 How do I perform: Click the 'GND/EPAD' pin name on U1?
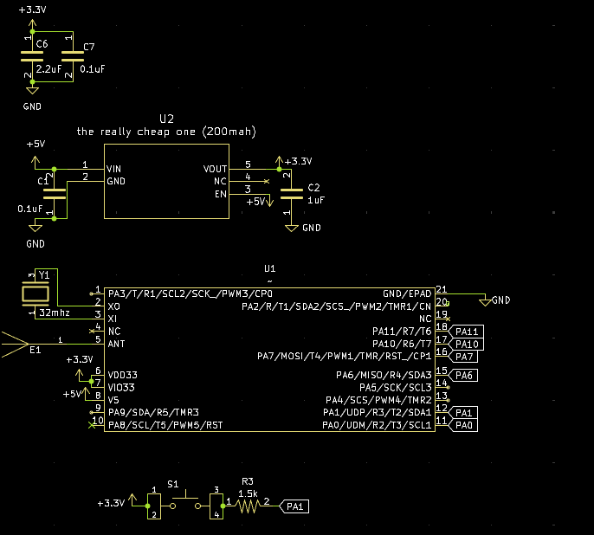407,293
